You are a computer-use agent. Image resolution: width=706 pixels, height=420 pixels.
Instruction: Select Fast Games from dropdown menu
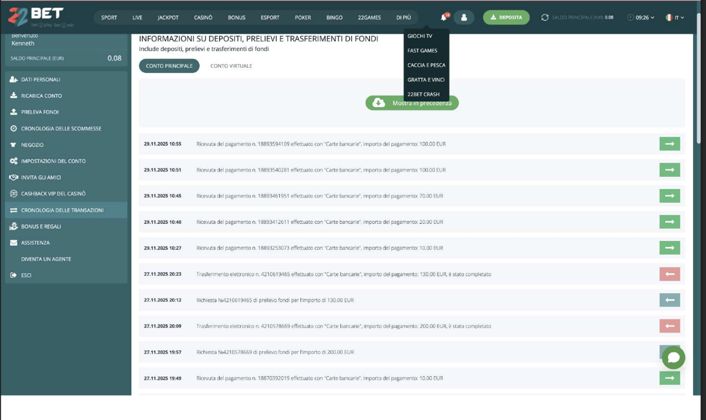[x=422, y=50]
